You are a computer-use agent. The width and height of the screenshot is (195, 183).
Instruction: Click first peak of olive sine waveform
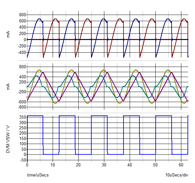pos(39,70)
